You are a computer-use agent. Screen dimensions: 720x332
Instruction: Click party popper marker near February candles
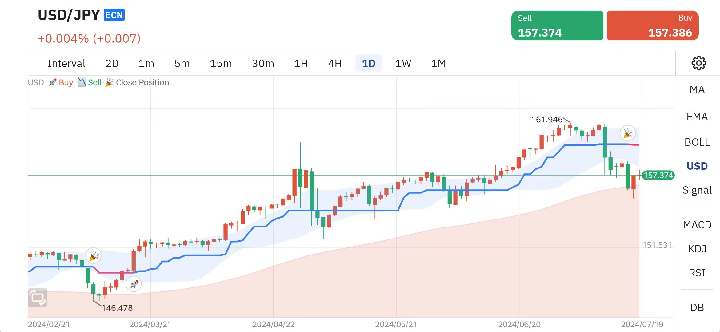point(94,256)
